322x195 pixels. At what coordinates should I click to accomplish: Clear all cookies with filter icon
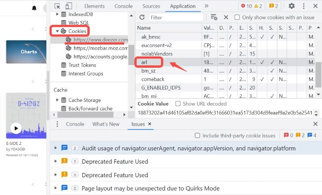point(214,17)
